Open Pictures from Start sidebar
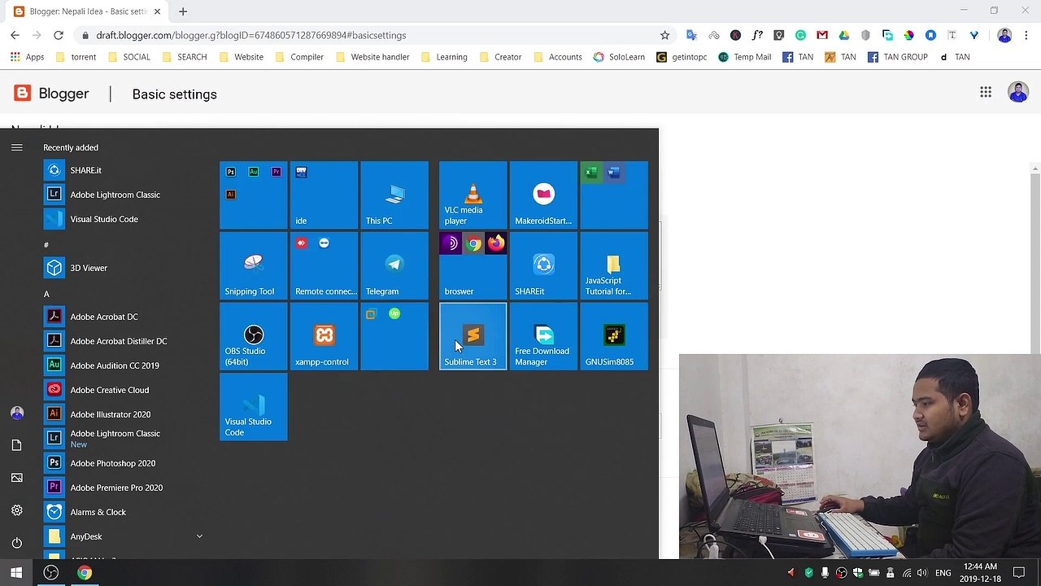This screenshot has width=1041, height=586. pos(16,478)
